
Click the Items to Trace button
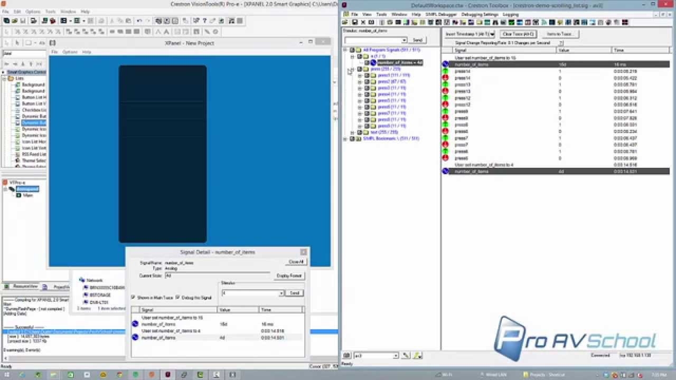[x=560, y=34]
